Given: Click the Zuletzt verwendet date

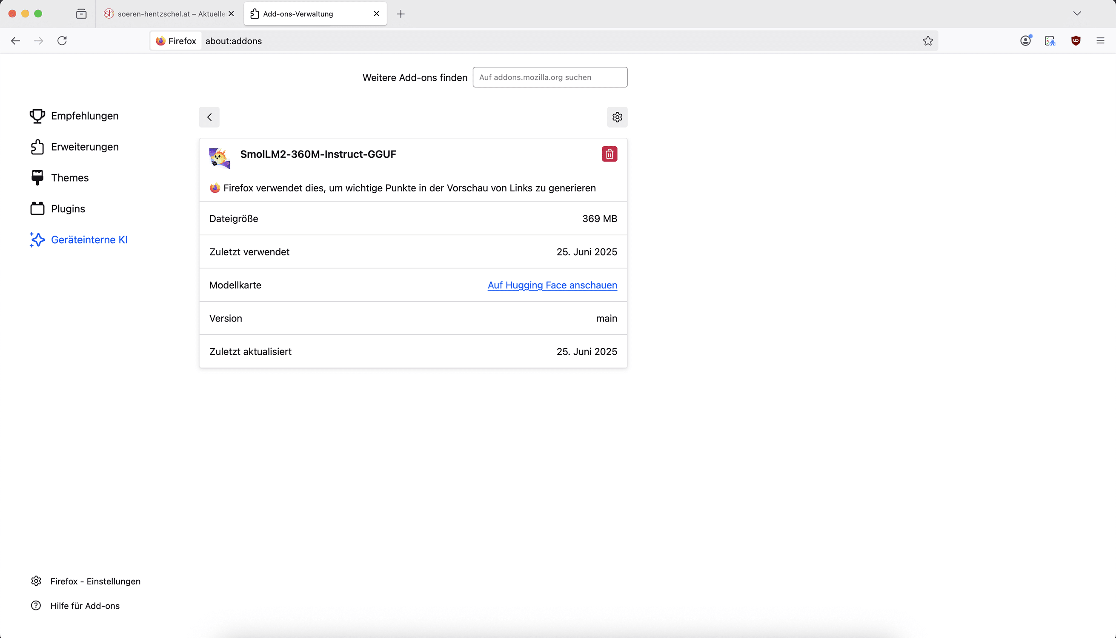Looking at the screenshot, I should click(x=587, y=252).
